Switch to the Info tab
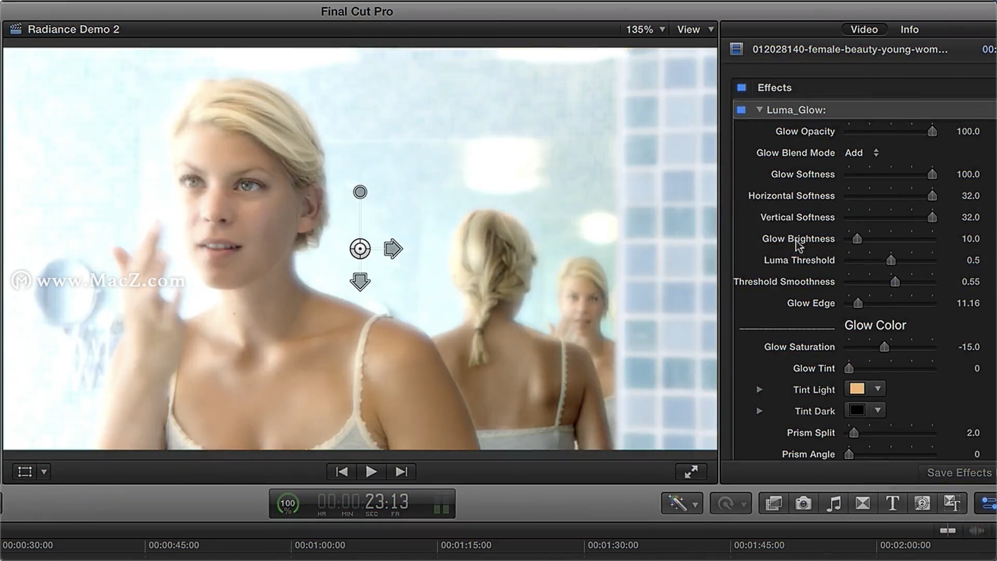Image resolution: width=997 pixels, height=561 pixels. (909, 30)
